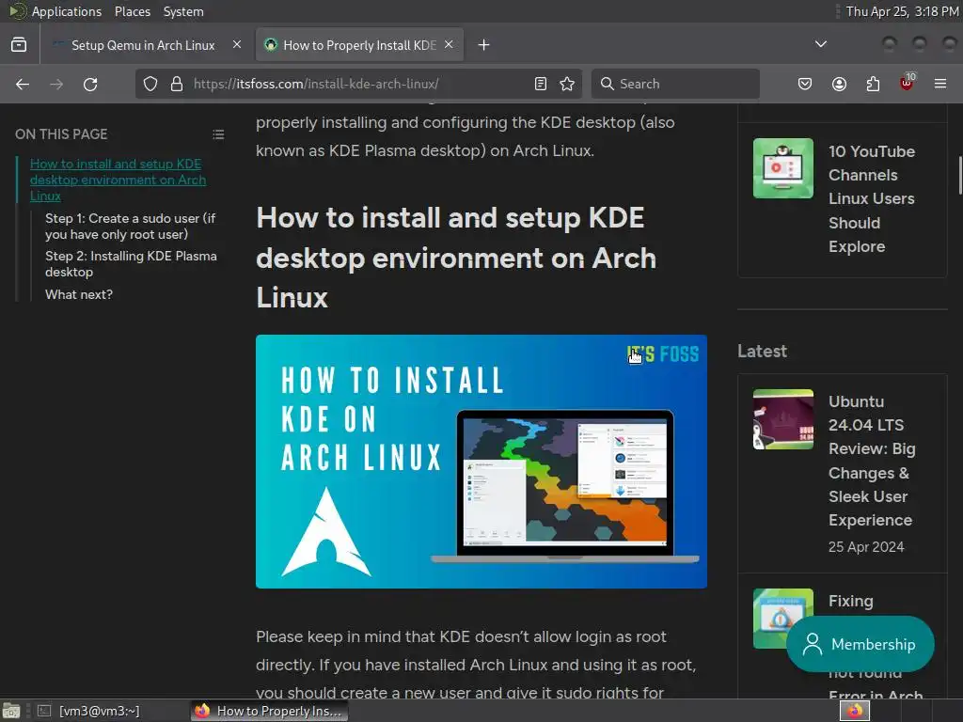The width and height of the screenshot is (963, 722).
Task: Close the Setup Qemu in Arch Linux tab
Action: (x=237, y=45)
